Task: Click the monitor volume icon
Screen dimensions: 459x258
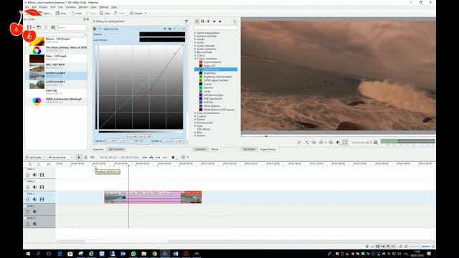Action: coord(338,143)
